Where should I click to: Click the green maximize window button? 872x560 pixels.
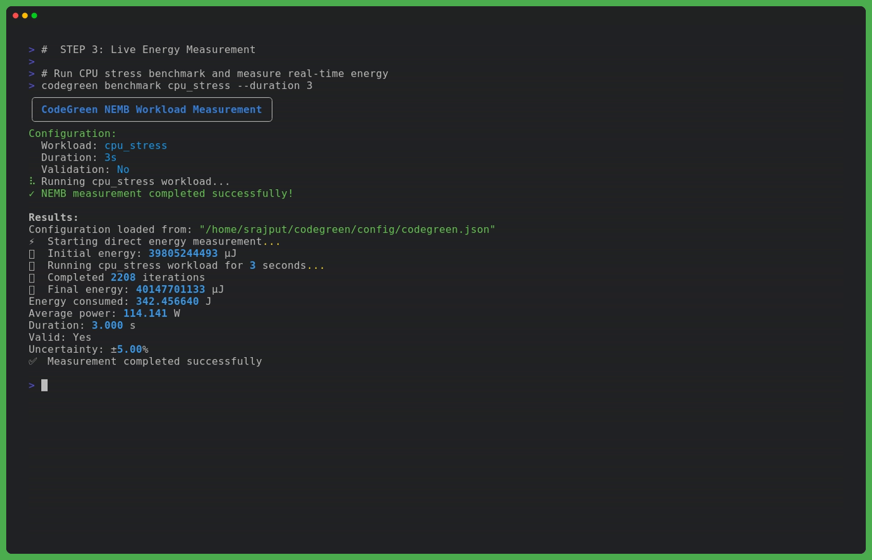(34, 16)
